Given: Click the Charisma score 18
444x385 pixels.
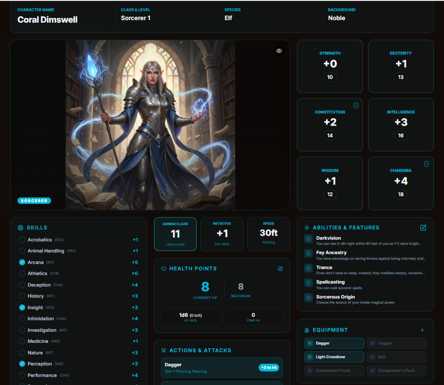Looking at the screenshot, I should point(401,194).
